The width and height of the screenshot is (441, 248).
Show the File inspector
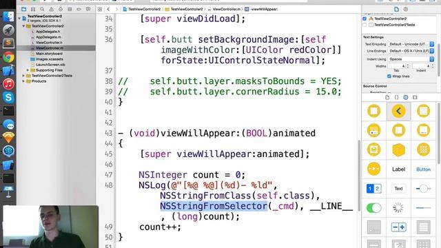pos(396,9)
